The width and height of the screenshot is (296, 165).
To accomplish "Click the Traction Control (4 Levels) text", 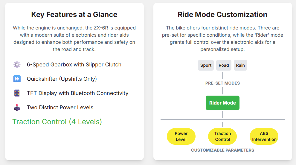I will [x=57, y=122].
